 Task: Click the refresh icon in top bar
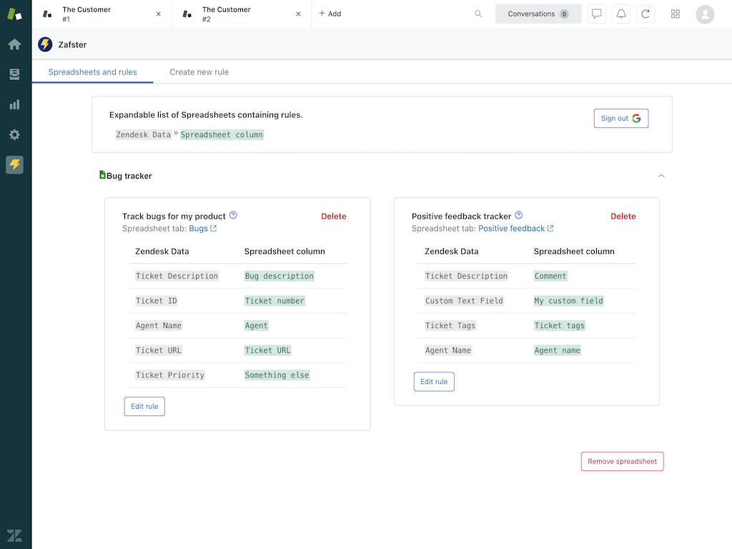coord(646,14)
